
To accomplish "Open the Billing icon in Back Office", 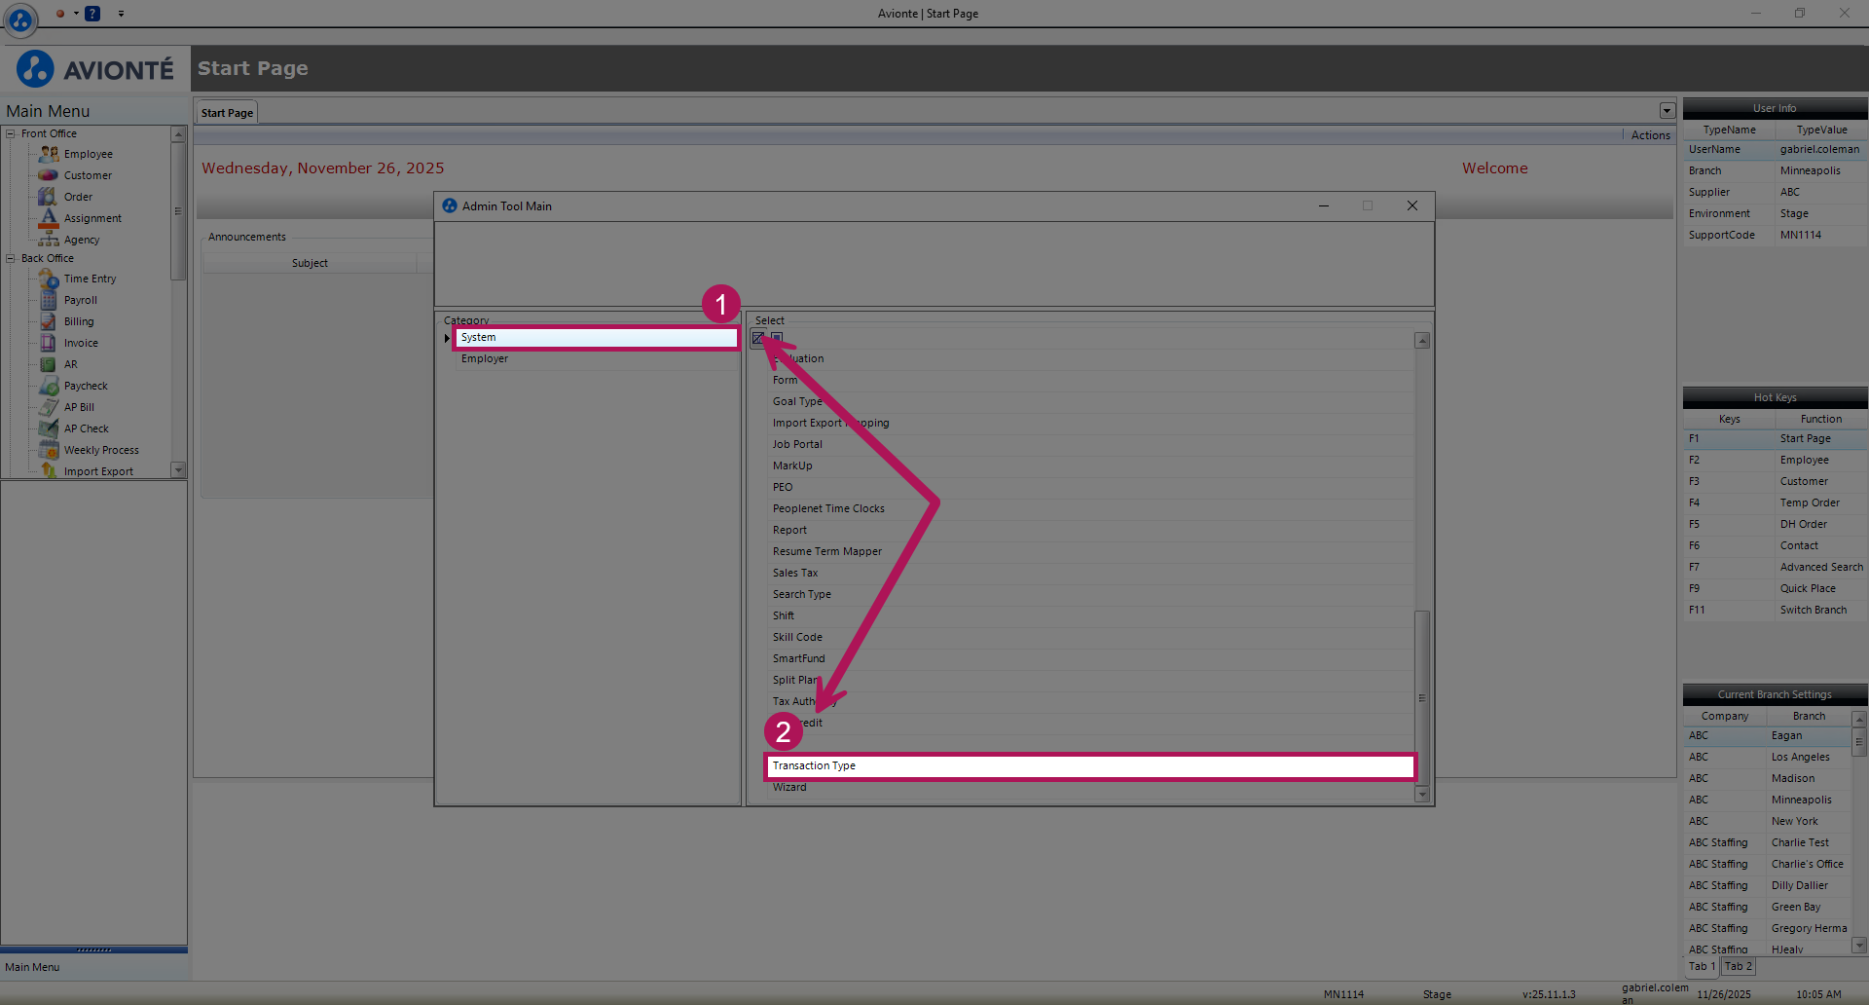I will pyautogui.click(x=48, y=321).
